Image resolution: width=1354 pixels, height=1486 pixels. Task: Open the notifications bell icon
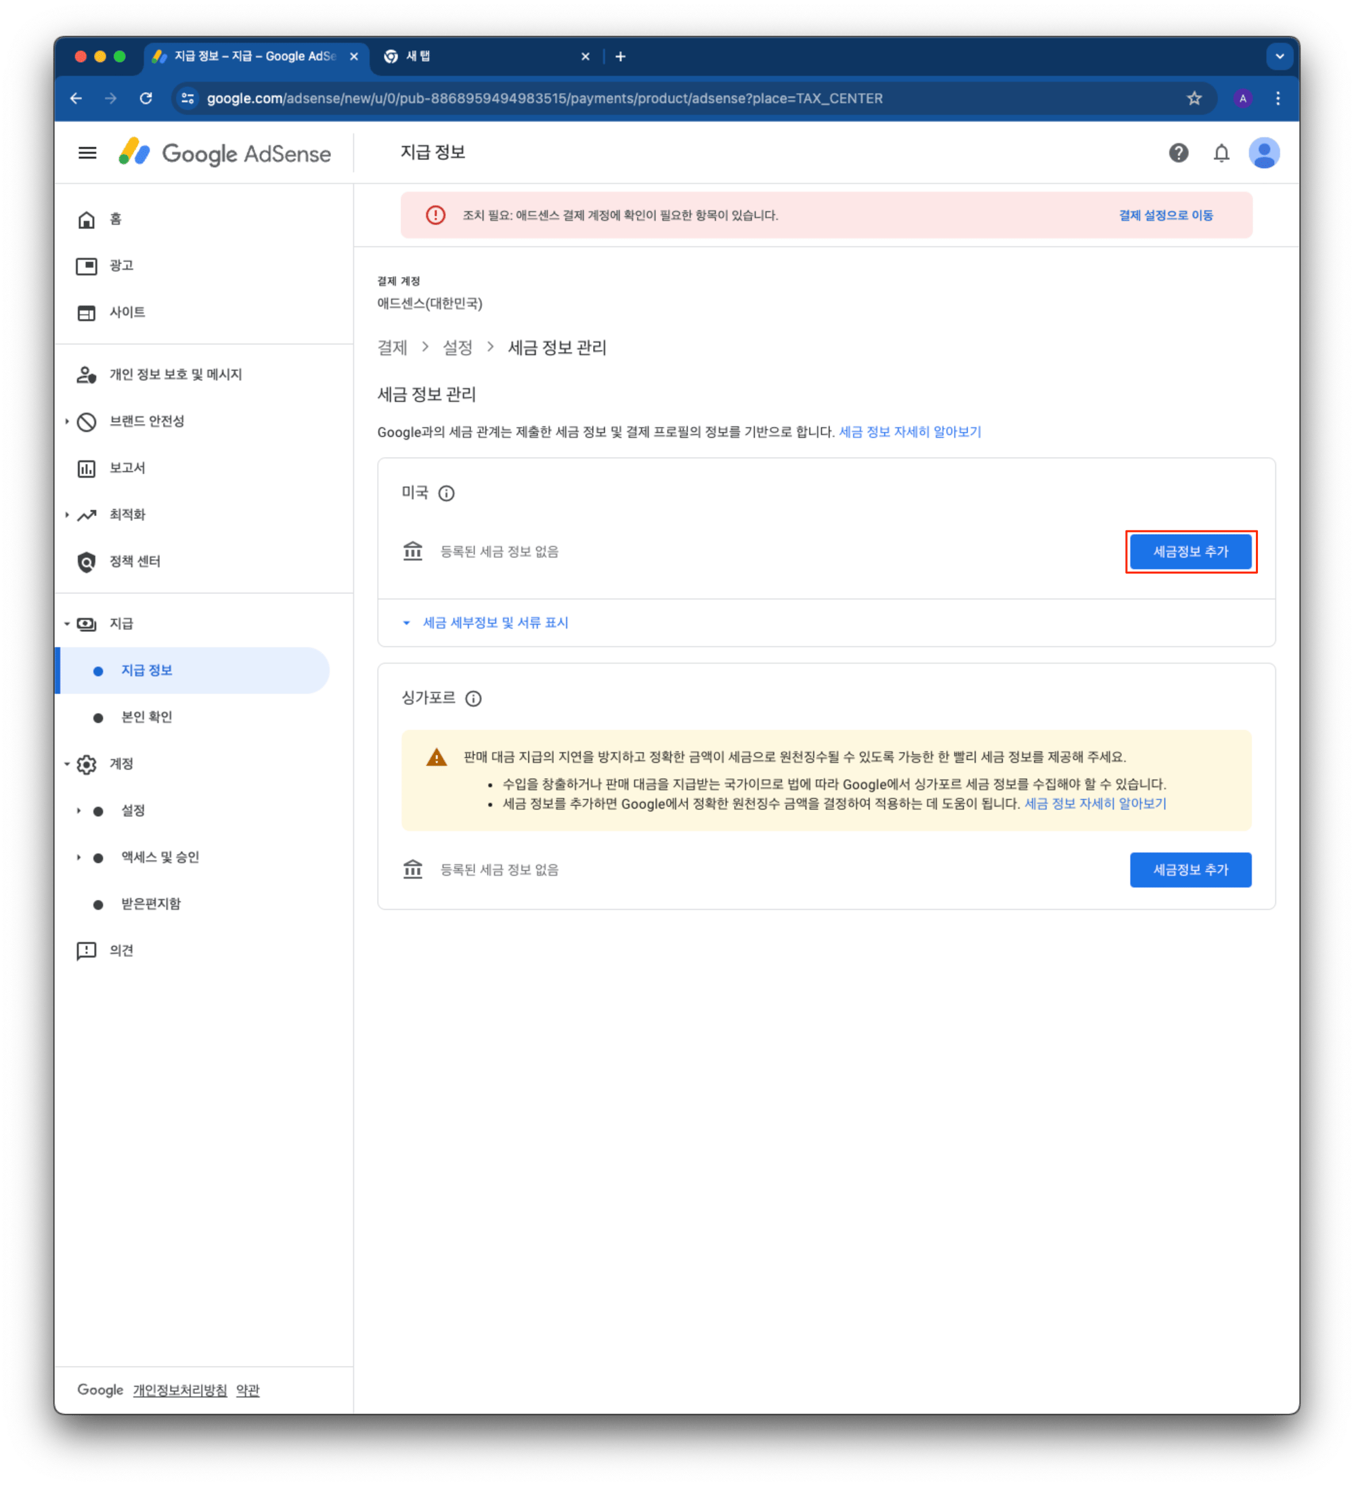[x=1221, y=152]
